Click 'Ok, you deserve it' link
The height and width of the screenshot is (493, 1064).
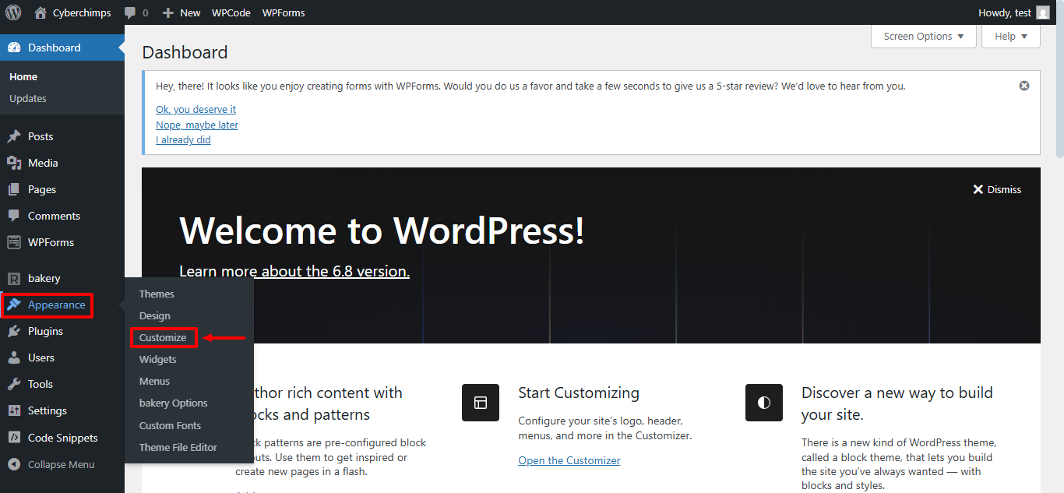tap(196, 109)
